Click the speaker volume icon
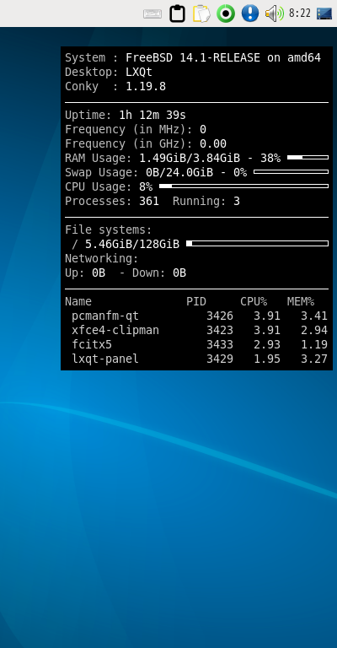 [275, 13]
